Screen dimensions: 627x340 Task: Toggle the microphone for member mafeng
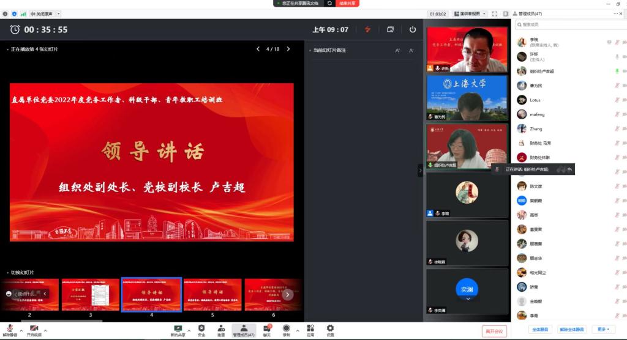click(617, 114)
